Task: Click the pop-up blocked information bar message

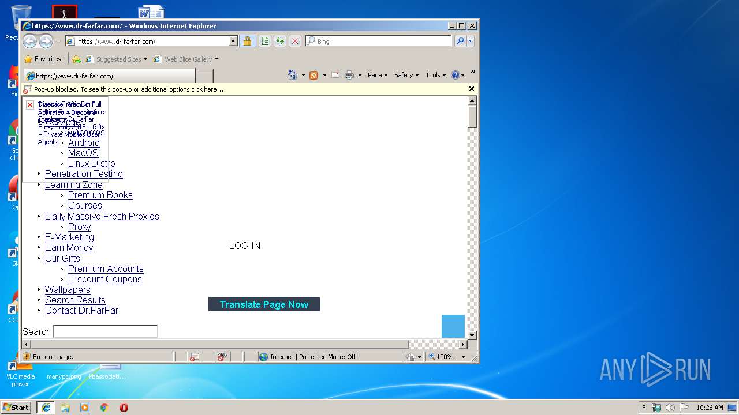Action: 128,89
